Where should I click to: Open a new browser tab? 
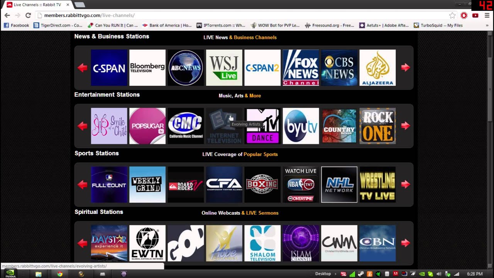(x=80, y=5)
